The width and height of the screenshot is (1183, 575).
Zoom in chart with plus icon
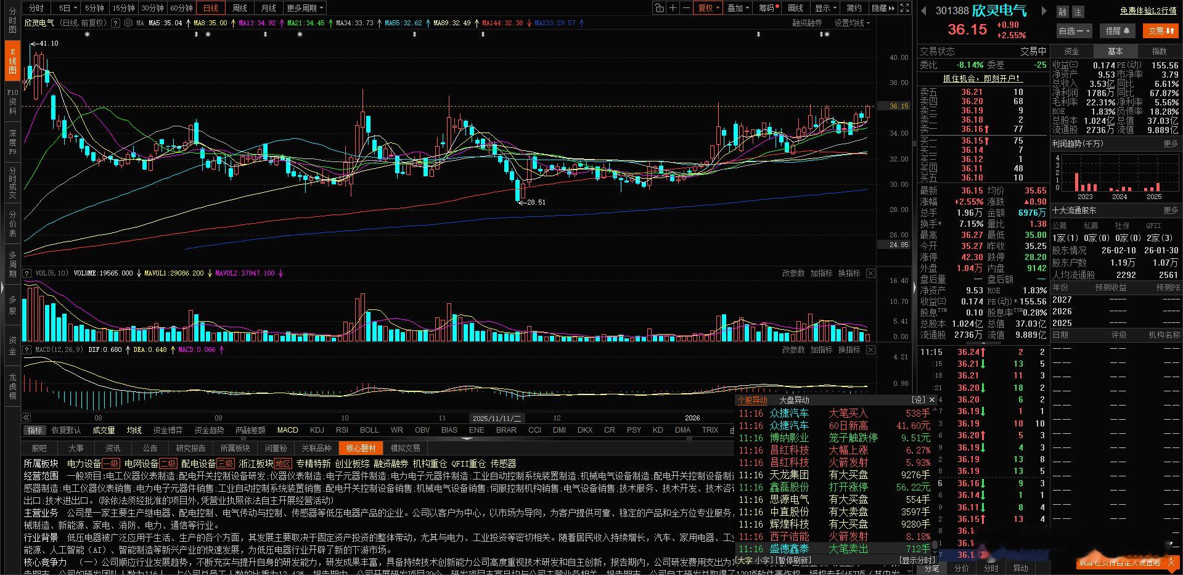coord(673,8)
